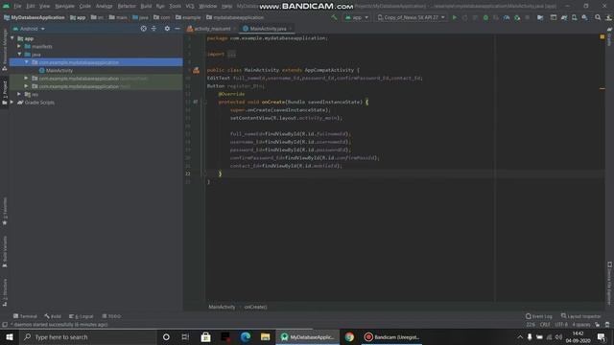
Task: Open the View menu
Action: tap(44, 6)
